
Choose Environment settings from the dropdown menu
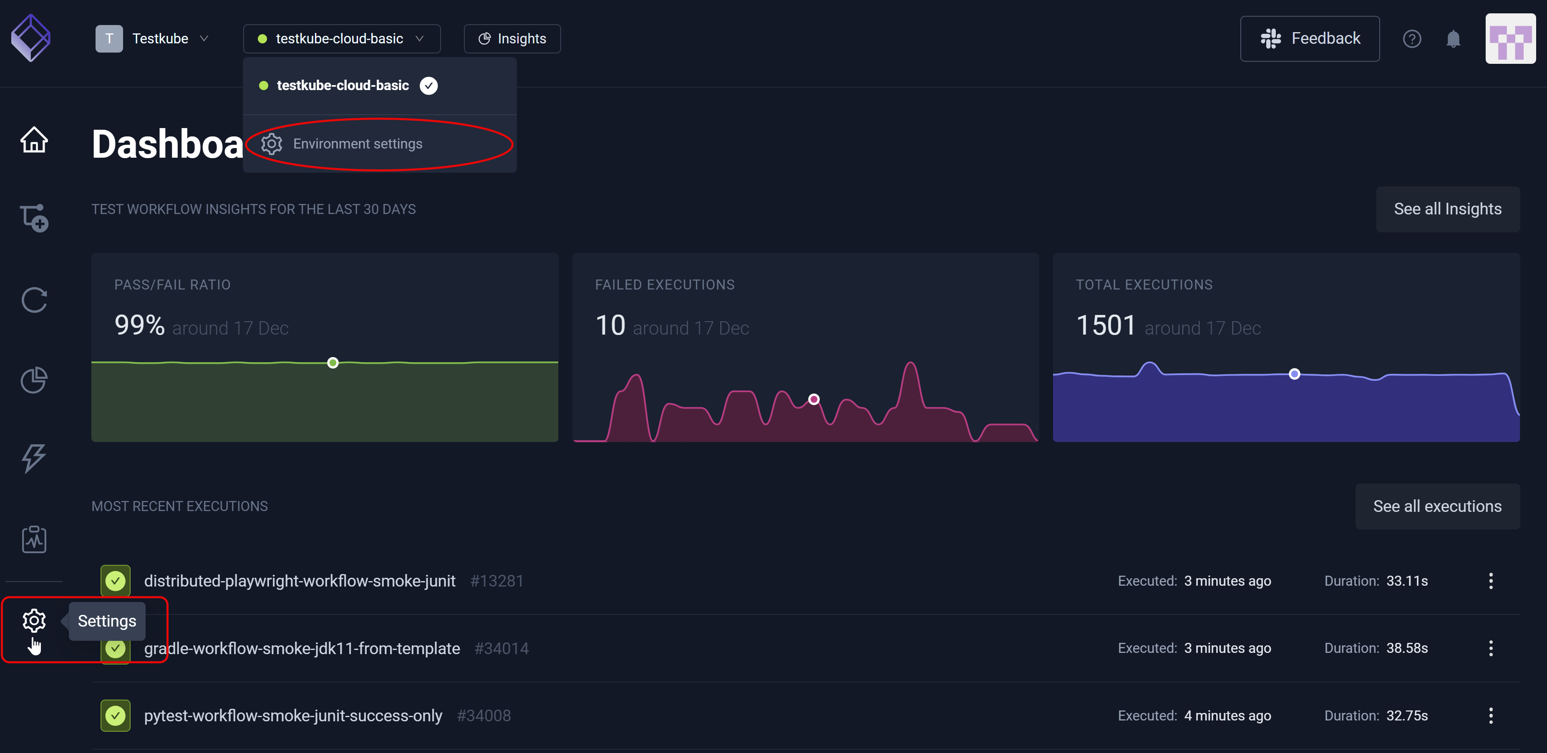click(x=357, y=144)
